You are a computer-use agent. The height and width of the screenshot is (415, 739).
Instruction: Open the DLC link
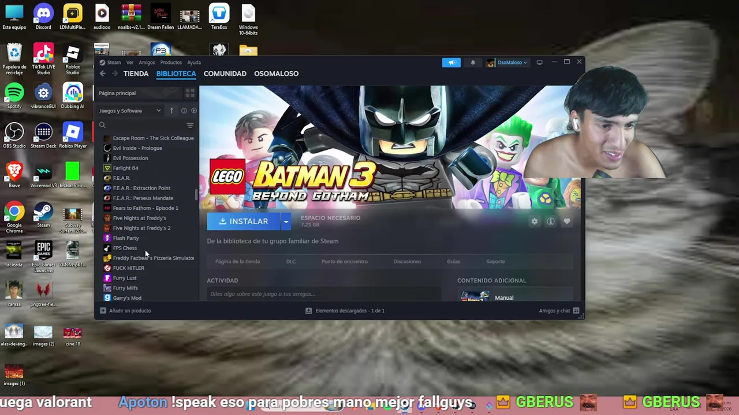pyautogui.click(x=291, y=262)
